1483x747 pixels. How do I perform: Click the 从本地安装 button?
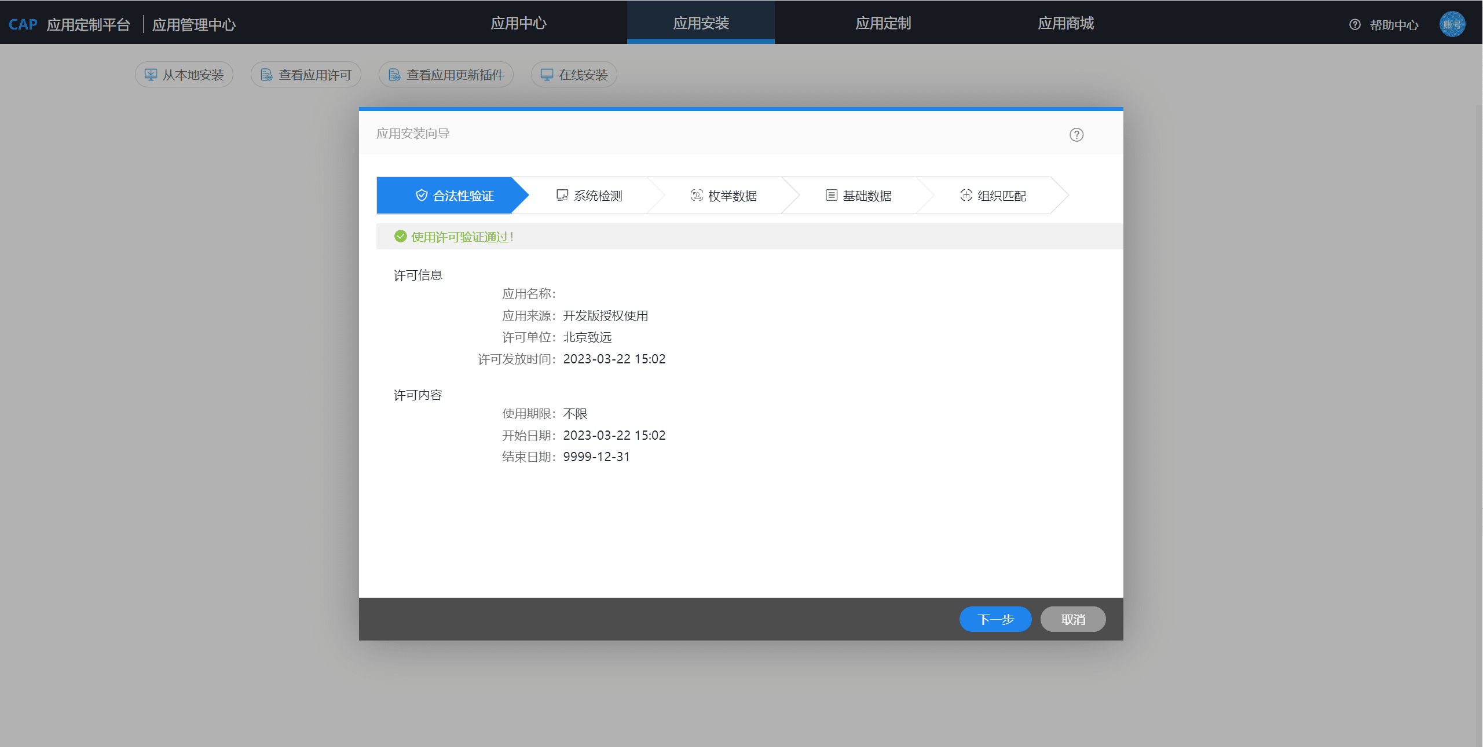184,75
